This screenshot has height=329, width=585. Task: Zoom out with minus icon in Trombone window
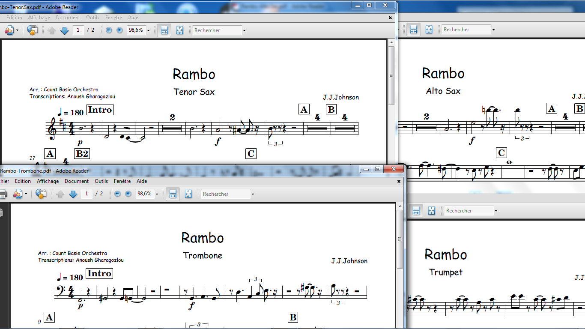coord(117,194)
